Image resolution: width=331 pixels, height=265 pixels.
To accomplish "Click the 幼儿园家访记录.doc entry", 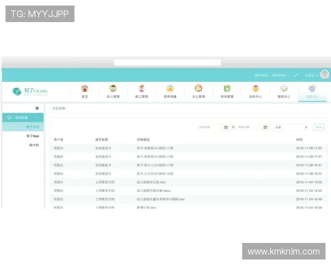I will (151, 182).
